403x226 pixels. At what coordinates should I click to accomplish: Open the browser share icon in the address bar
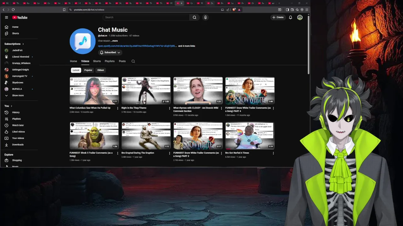point(228,10)
